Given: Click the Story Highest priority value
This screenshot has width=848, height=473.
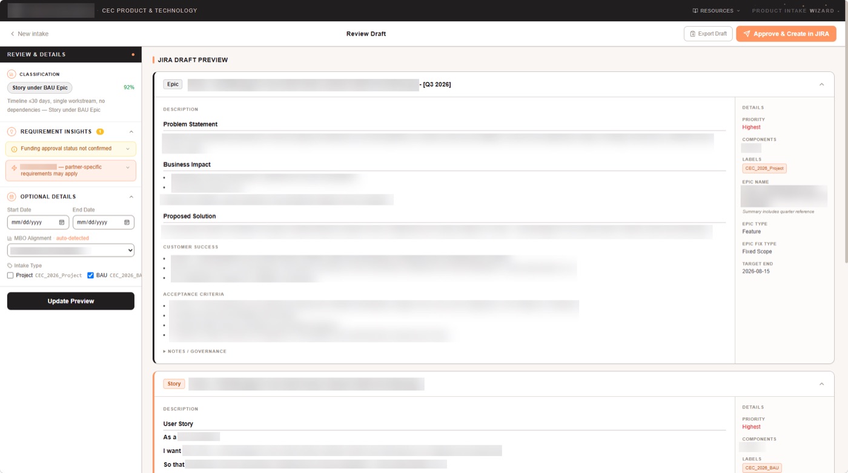Looking at the screenshot, I should 751,427.
